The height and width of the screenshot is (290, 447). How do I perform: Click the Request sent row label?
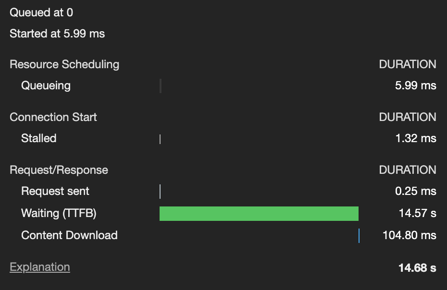pos(55,191)
